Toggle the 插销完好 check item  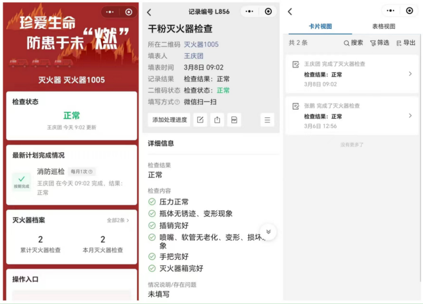152,225
